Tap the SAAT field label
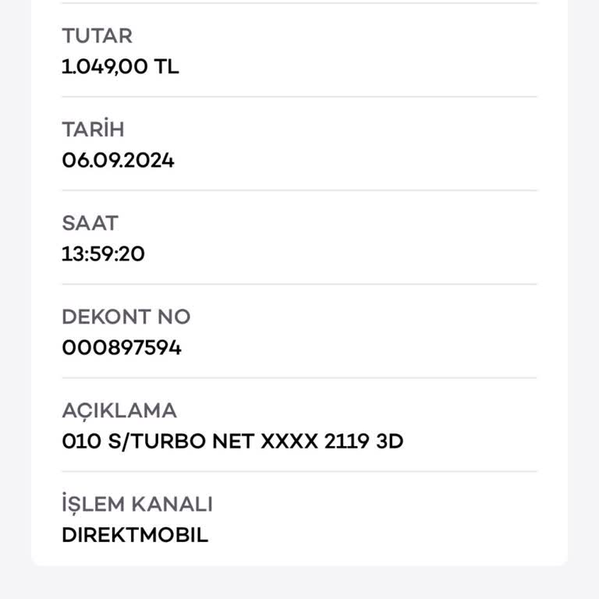Image resolution: width=599 pixels, height=599 pixels. pos(90,223)
